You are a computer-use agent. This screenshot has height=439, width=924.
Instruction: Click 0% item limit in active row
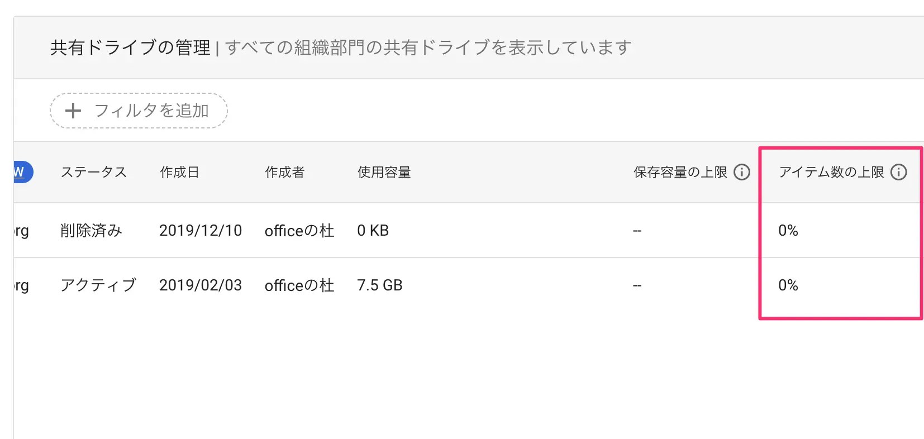pos(788,285)
